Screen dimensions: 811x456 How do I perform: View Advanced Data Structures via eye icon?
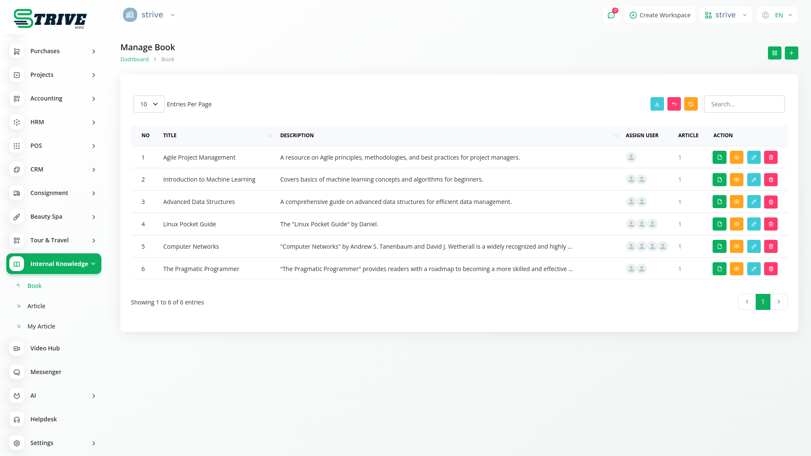(736, 202)
